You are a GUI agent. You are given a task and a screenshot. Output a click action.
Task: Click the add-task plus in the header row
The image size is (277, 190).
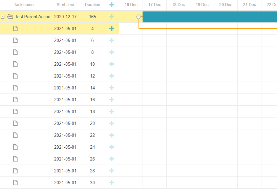point(112,5)
